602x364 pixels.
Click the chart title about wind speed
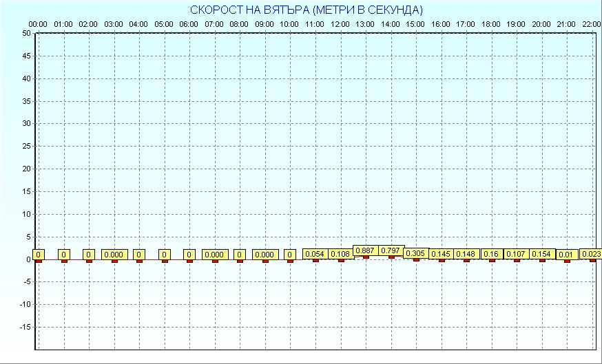(306, 10)
